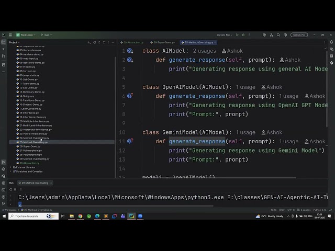Open the main branch dropdown

pos(46,35)
